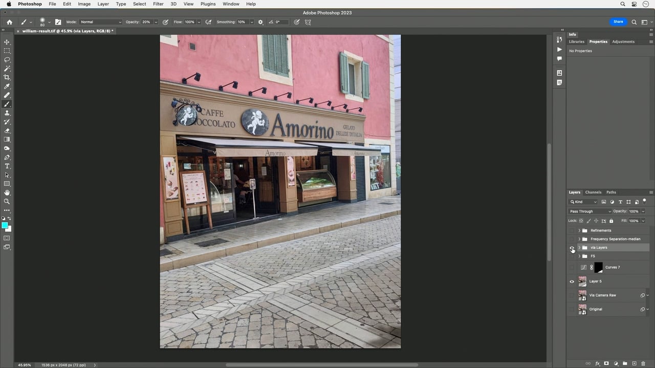
Task: Show the Refinements group
Action: [572, 231]
